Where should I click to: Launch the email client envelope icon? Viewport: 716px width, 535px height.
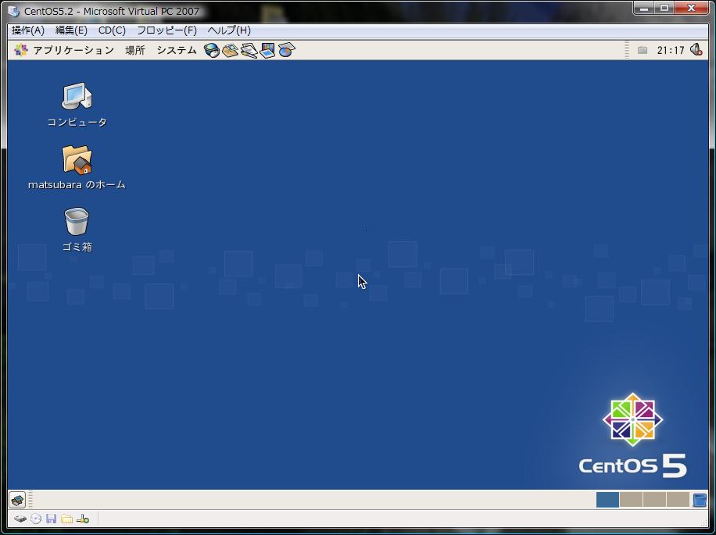[x=230, y=50]
